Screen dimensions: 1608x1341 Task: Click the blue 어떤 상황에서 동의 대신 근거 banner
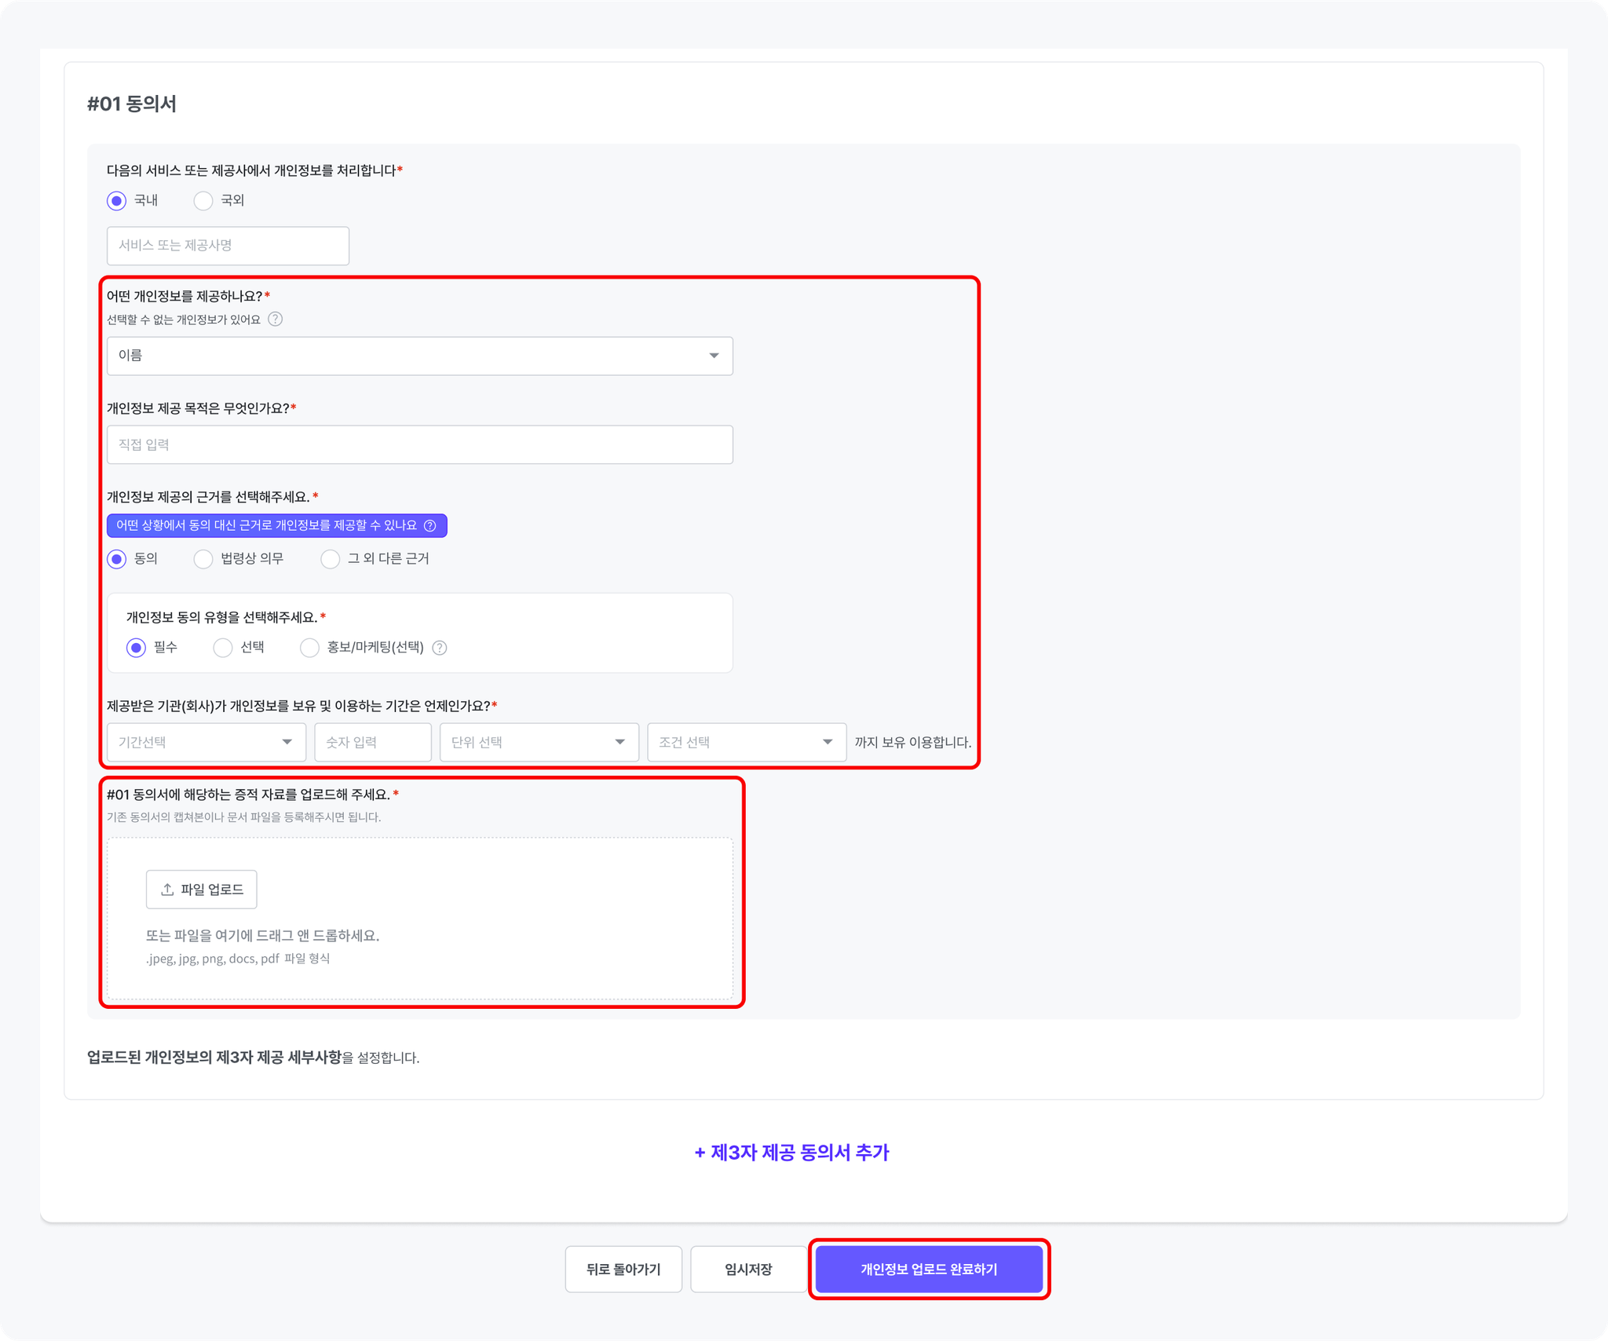(x=277, y=526)
